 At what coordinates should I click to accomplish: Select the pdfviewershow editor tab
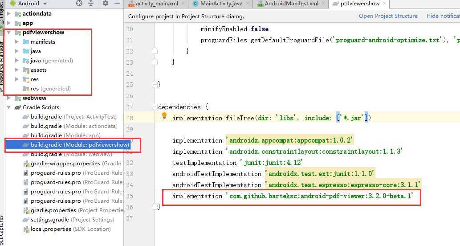(x=360, y=4)
